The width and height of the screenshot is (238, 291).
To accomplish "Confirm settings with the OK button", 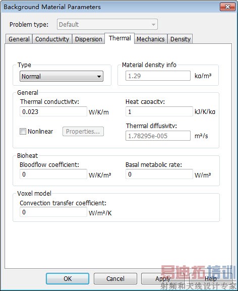I will (x=68, y=278).
